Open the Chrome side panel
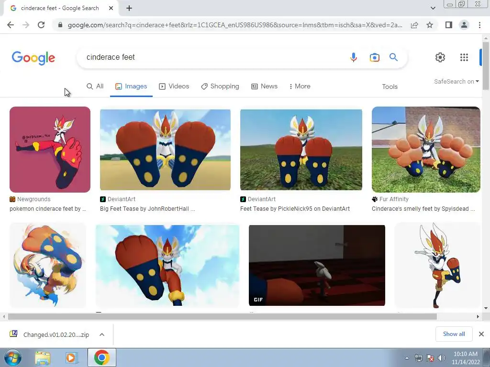The height and width of the screenshot is (367, 490). [x=449, y=25]
